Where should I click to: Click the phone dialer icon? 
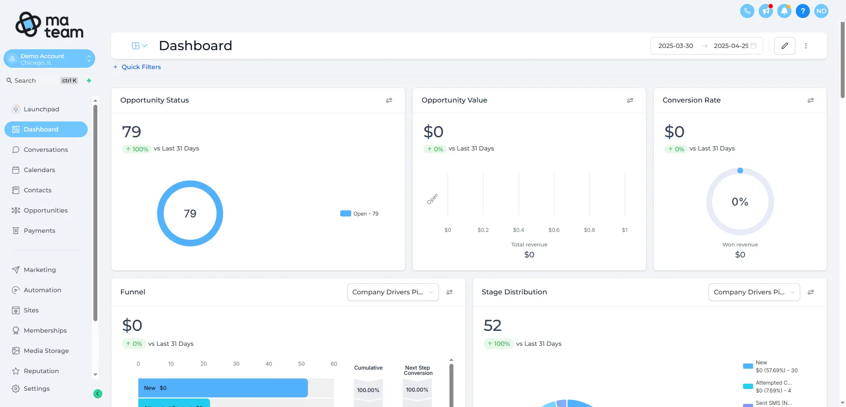tap(747, 11)
